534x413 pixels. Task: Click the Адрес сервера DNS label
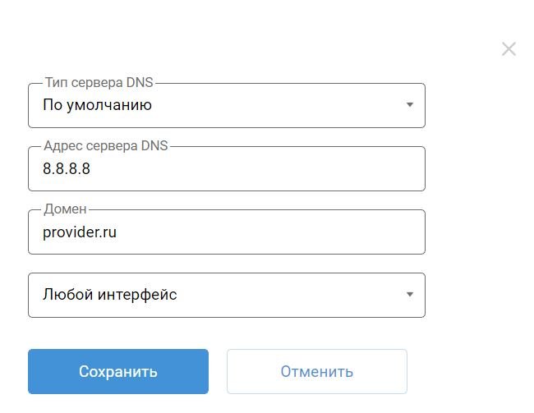[x=105, y=146]
